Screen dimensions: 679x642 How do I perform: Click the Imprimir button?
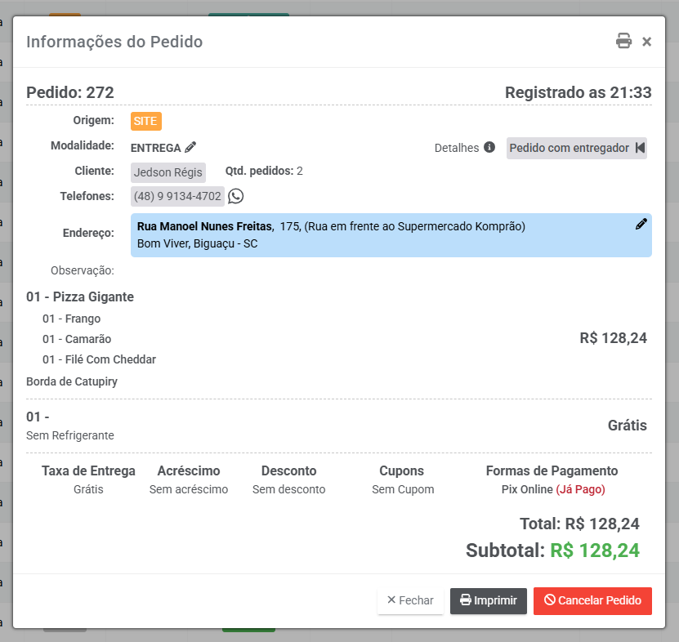coord(489,600)
